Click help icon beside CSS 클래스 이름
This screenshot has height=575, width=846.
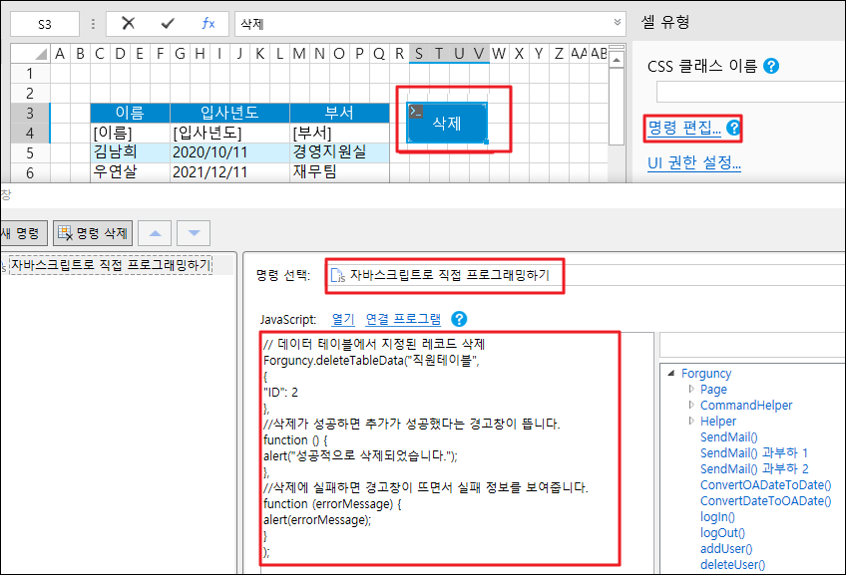pyautogui.click(x=770, y=67)
